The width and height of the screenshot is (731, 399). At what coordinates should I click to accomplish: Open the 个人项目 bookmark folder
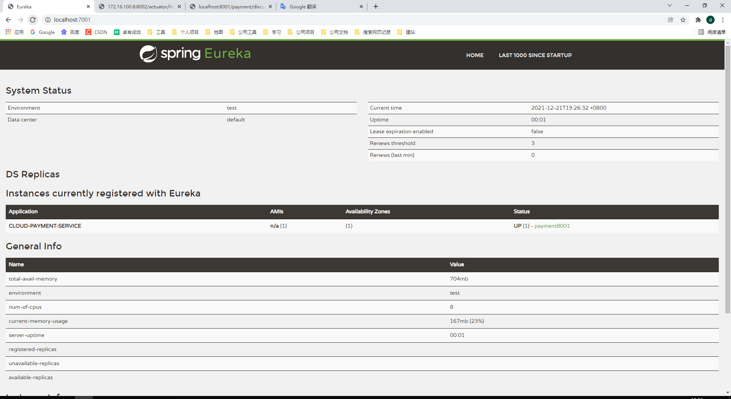[x=185, y=32]
